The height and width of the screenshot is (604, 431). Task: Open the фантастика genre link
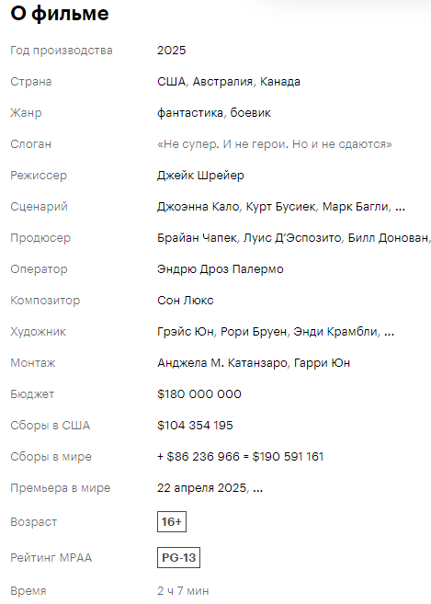click(190, 113)
